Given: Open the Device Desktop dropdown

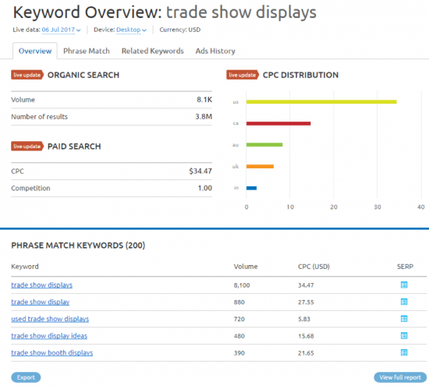Looking at the screenshot, I should (131, 30).
